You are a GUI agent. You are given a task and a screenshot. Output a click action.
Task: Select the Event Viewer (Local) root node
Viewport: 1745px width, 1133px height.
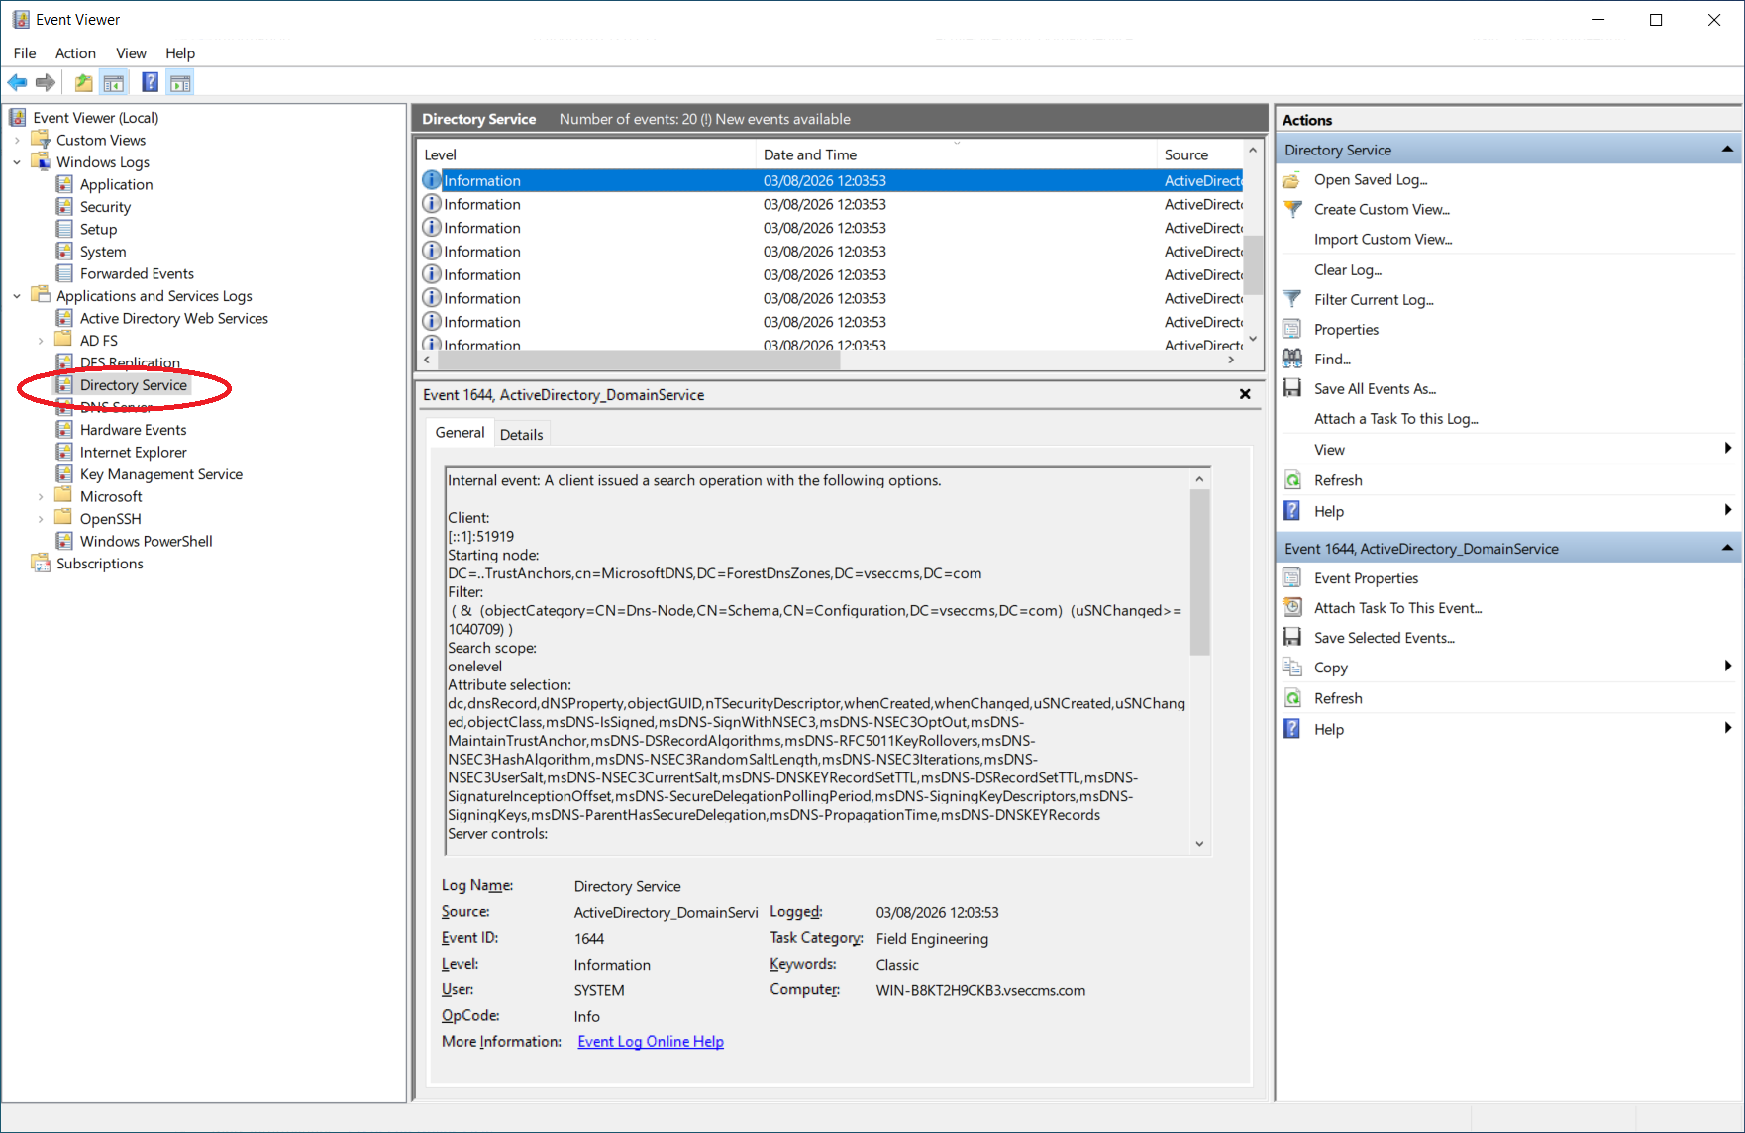96,118
